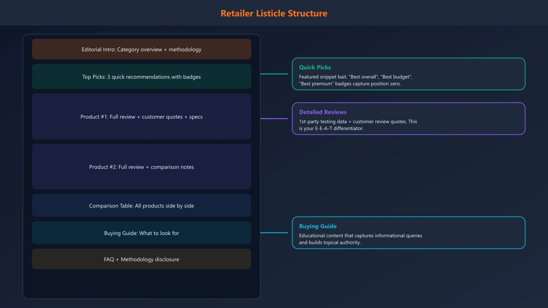Select the Product #2 comparison notes block
The height and width of the screenshot is (308, 548).
click(141, 167)
